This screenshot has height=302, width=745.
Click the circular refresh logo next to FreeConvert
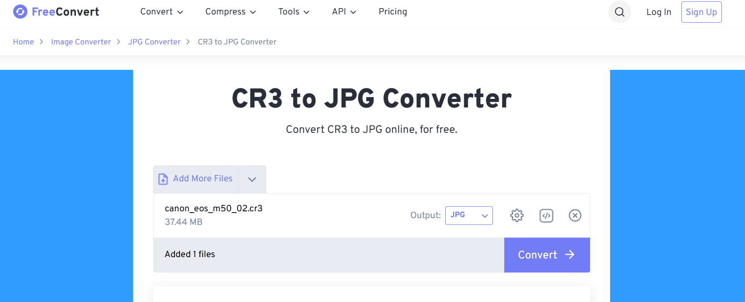click(20, 11)
